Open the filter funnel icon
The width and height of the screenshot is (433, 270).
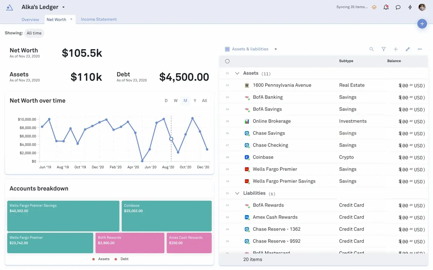[x=384, y=49]
